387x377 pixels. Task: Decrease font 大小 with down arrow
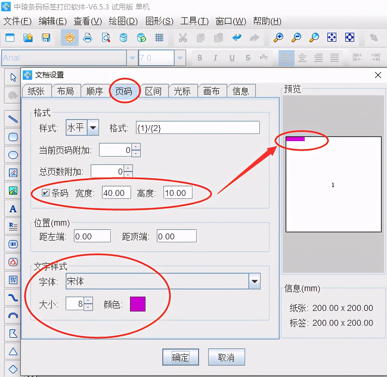[x=88, y=307]
